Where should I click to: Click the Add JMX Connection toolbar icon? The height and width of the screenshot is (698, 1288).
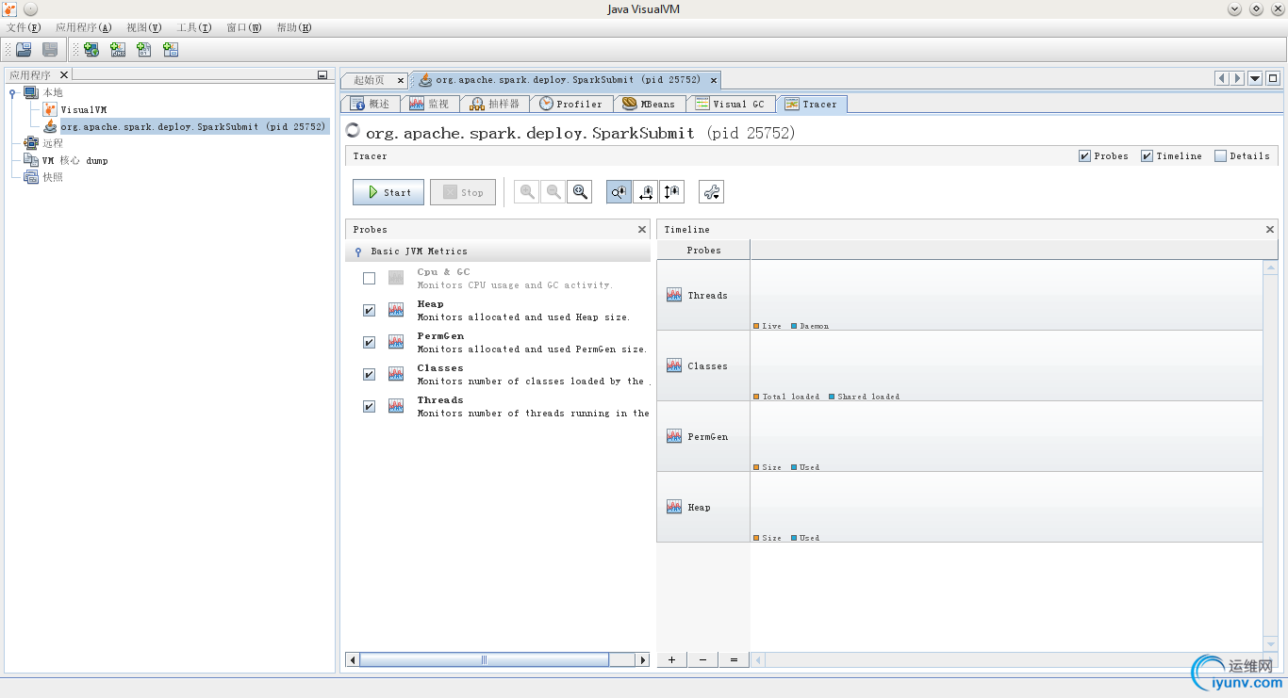point(118,50)
